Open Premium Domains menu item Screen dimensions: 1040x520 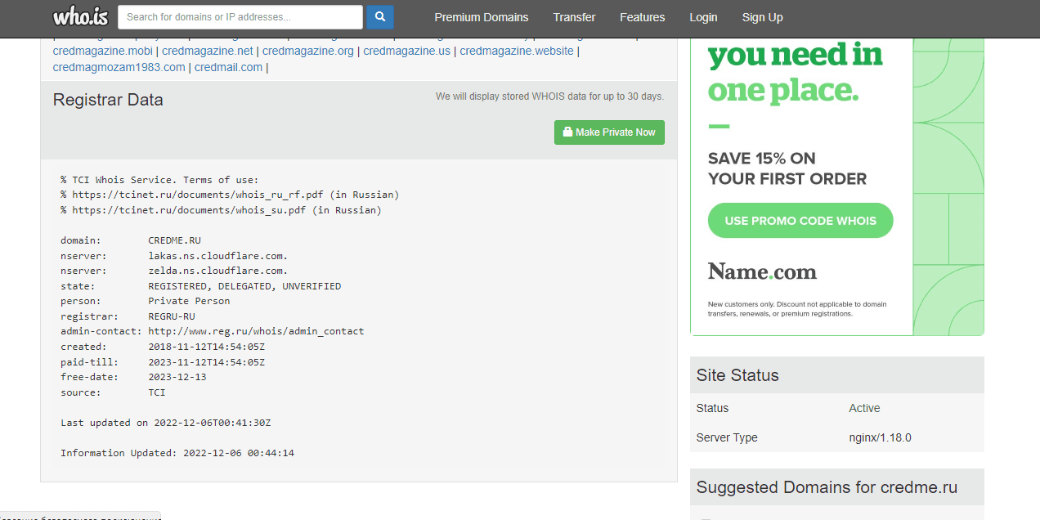pos(481,17)
